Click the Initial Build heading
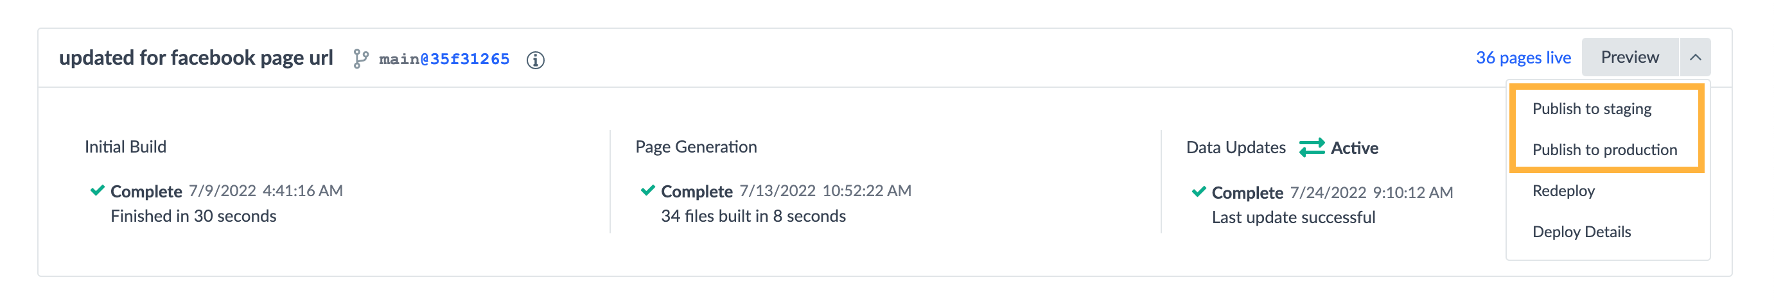 125,147
